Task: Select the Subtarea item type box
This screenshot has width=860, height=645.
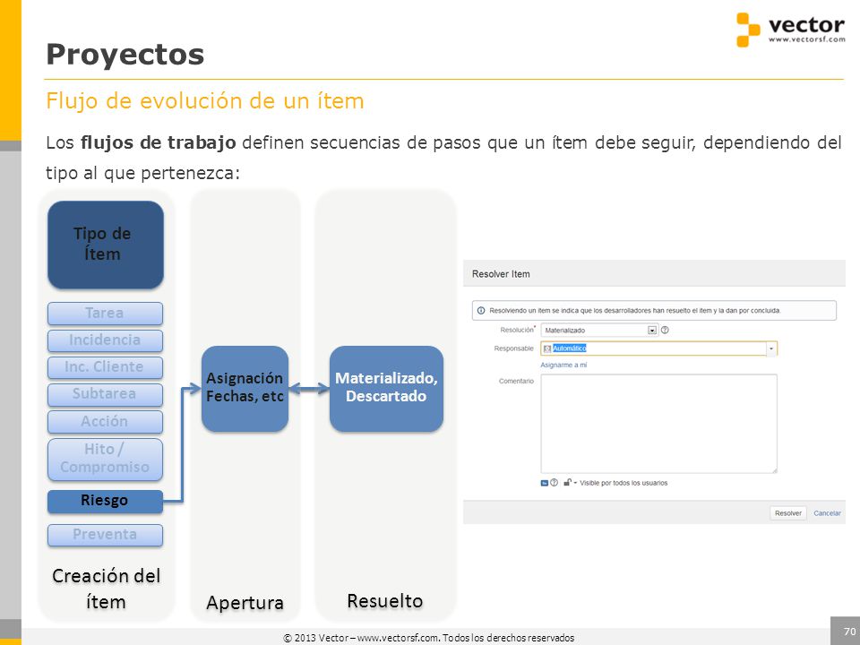Action: point(106,394)
